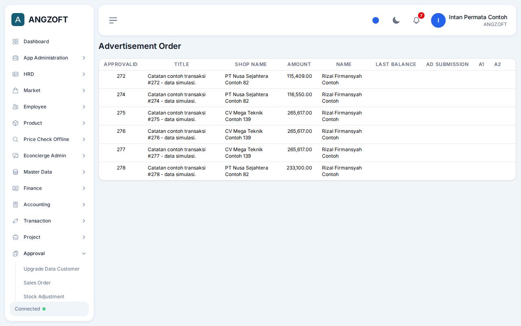Screen dimensions: 521x326
Task: Click the AD SUBMISSION column header
Action: coord(447,64)
